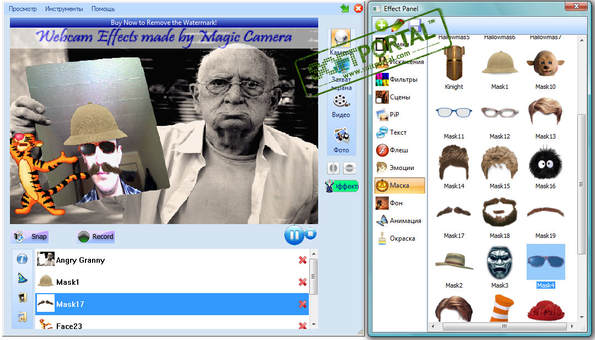Viewport: 595px width, 340px height.
Task: Click the Record button
Action: pos(95,237)
